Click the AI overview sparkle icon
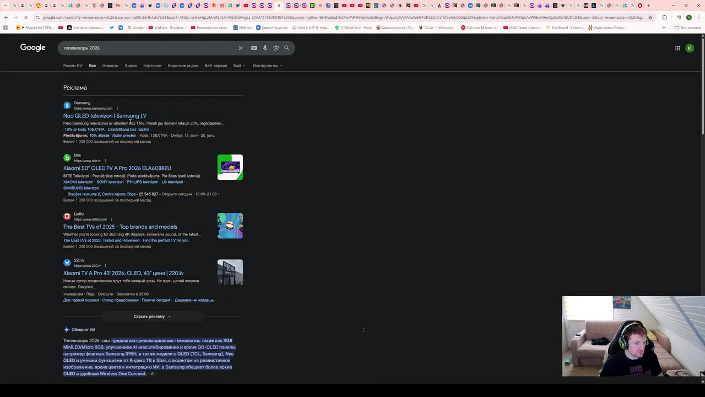 pos(67,330)
